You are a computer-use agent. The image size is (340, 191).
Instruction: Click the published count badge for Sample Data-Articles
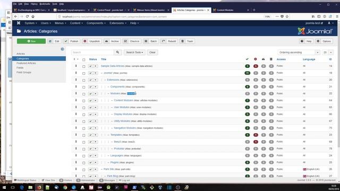pyautogui.click(x=247, y=66)
